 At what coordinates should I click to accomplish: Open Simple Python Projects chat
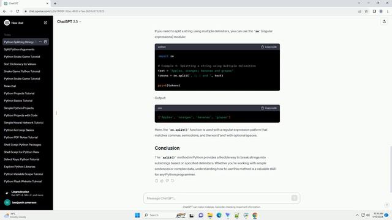[x=19, y=108]
